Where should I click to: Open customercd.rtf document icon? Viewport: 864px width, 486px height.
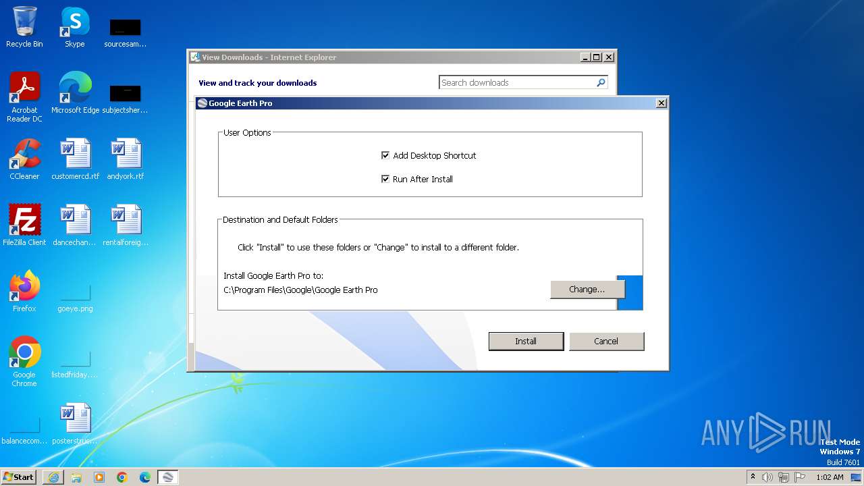tap(75, 159)
